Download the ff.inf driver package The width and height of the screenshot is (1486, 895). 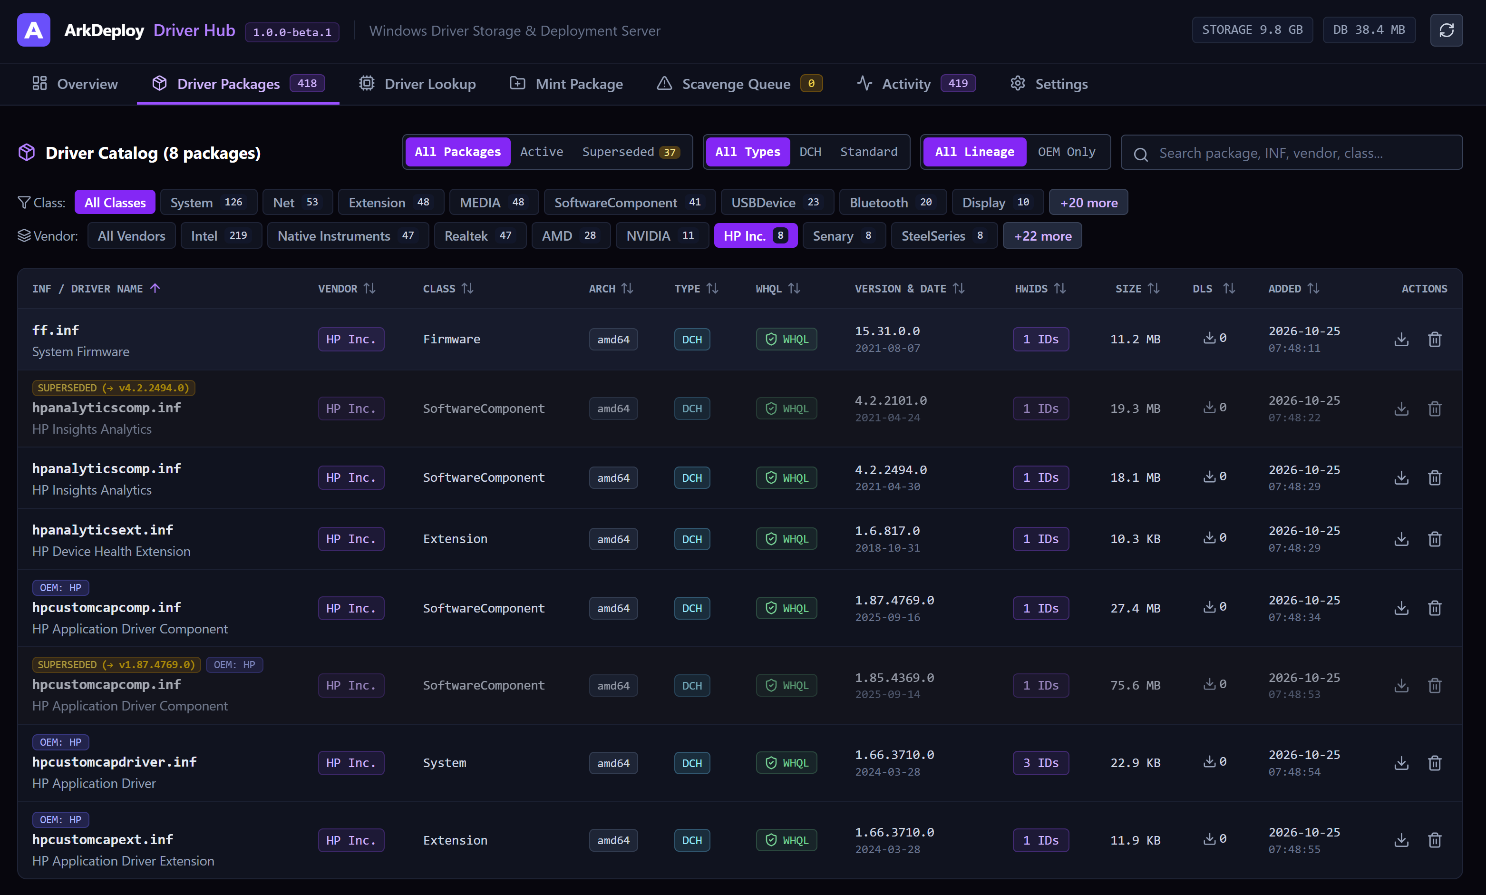pos(1401,340)
